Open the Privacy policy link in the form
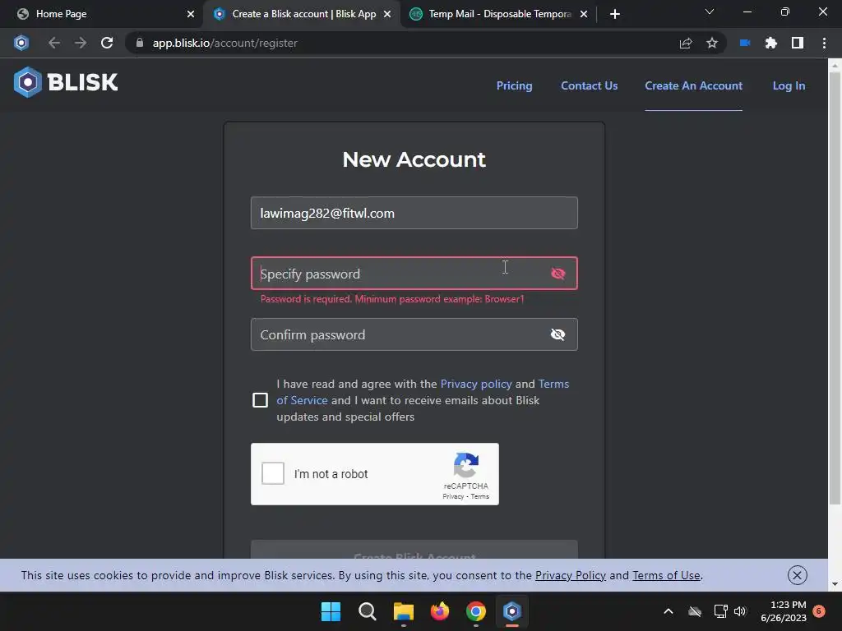842x631 pixels. pyautogui.click(x=476, y=384)
